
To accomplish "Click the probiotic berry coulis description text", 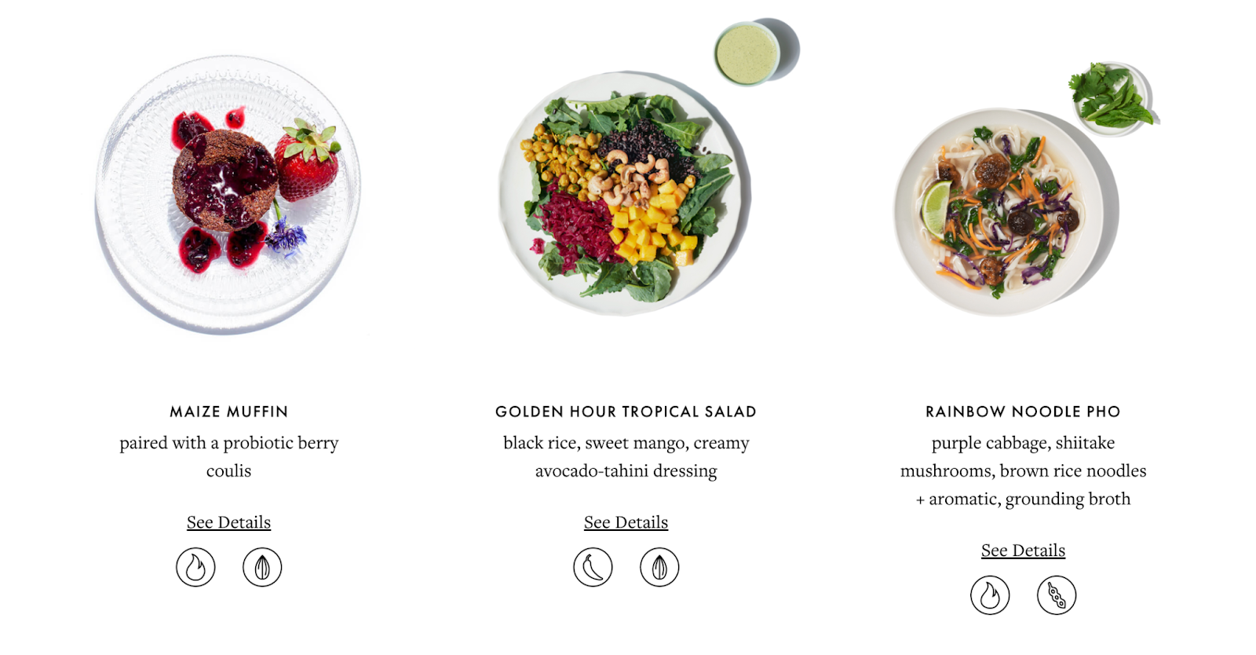I will pos(228,456).
